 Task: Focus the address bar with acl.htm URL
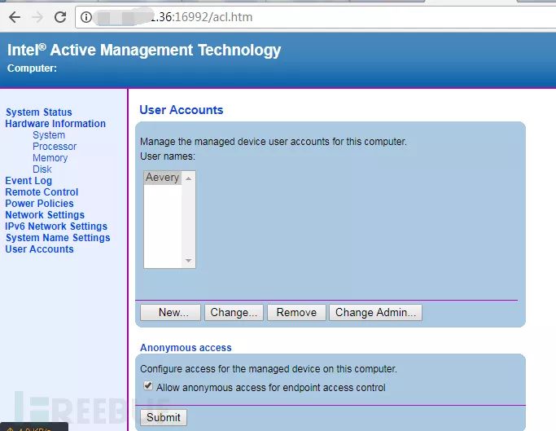click(x=316, y=16)
